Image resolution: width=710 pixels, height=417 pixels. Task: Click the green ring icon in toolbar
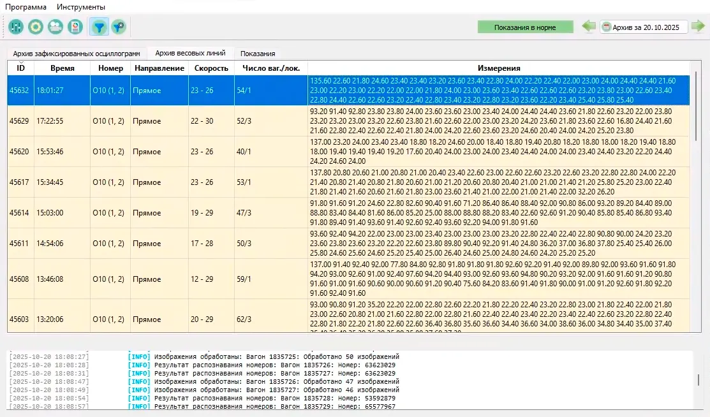(36, 27)
